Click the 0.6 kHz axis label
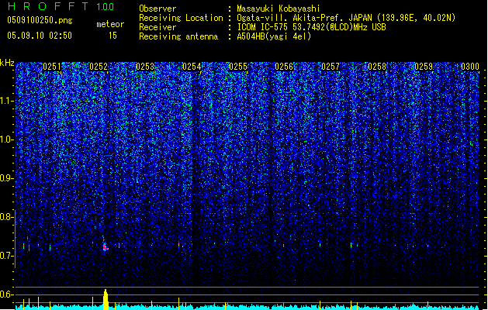The width and height of the screenshot is (488, 310). 7,294
